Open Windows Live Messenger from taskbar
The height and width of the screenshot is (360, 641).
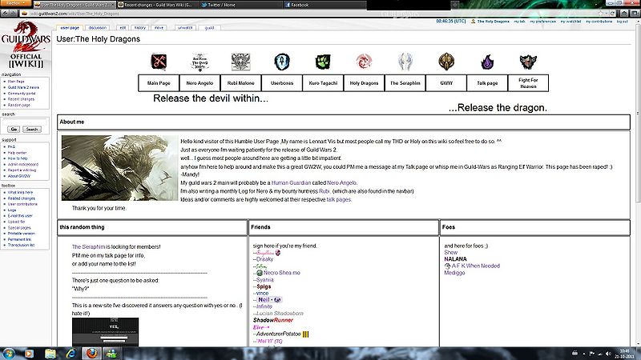111,354
